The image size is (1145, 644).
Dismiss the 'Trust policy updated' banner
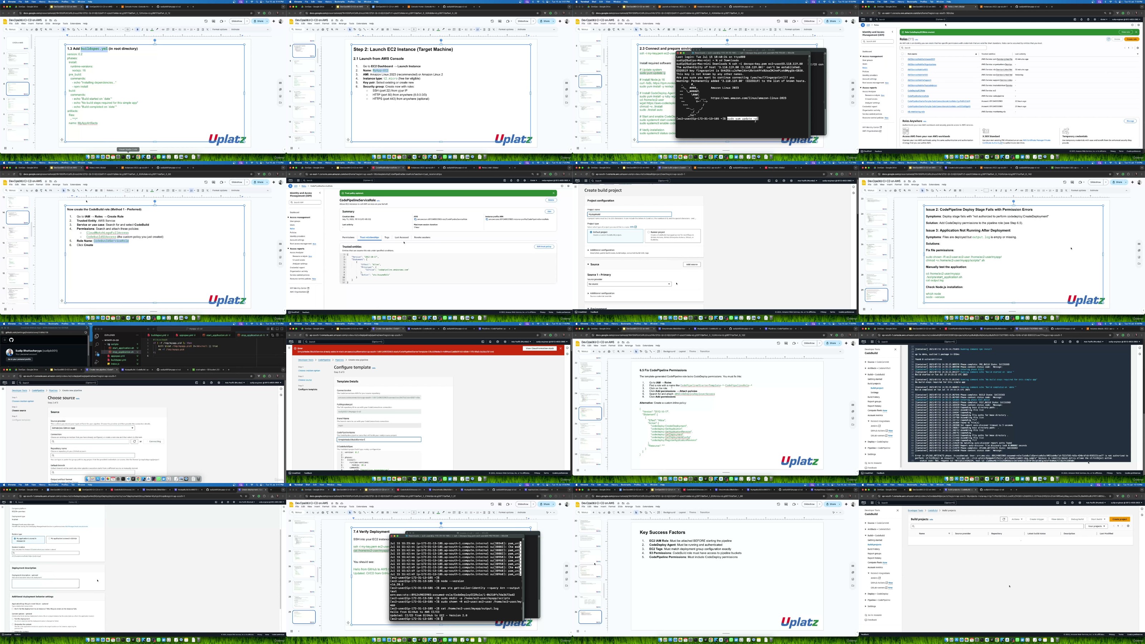(x=554, y=193)
